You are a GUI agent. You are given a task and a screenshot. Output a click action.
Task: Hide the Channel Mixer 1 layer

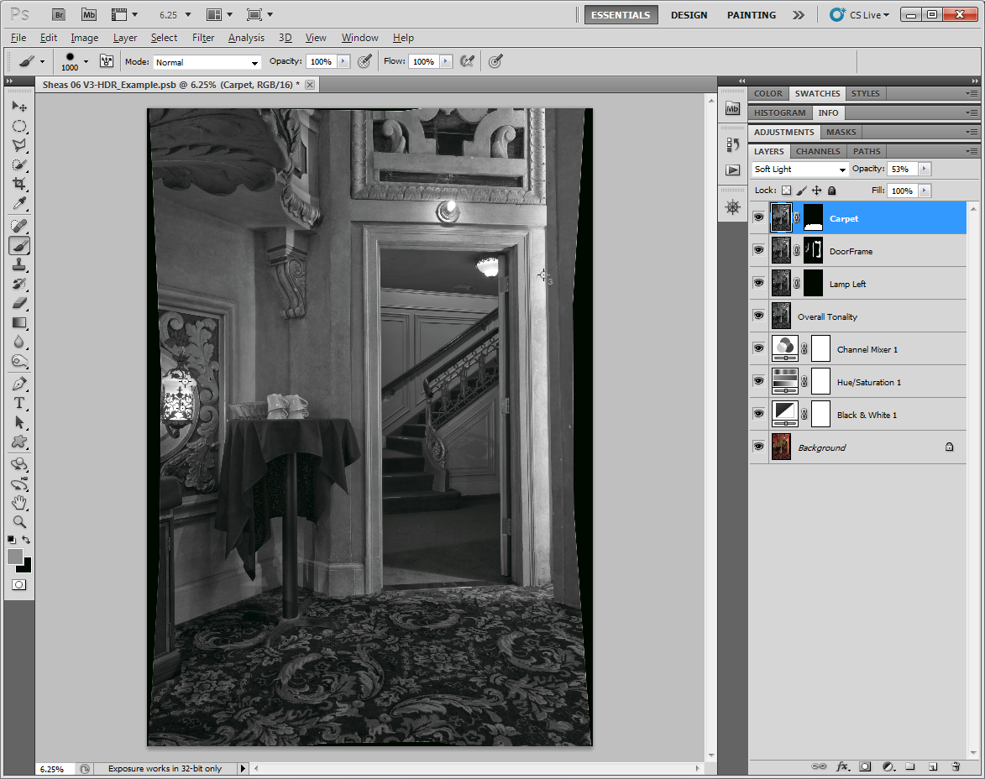(x=759, y=348)
